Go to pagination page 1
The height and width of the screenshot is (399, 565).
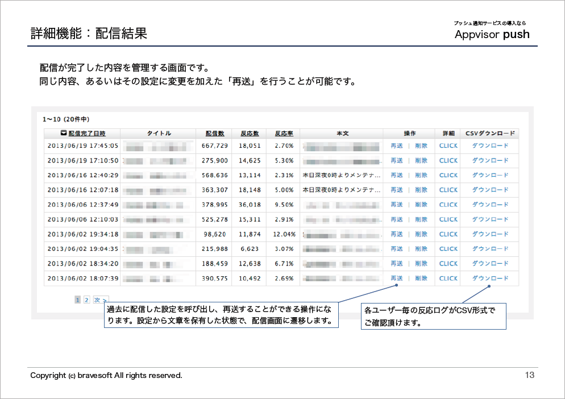[77, 300]
